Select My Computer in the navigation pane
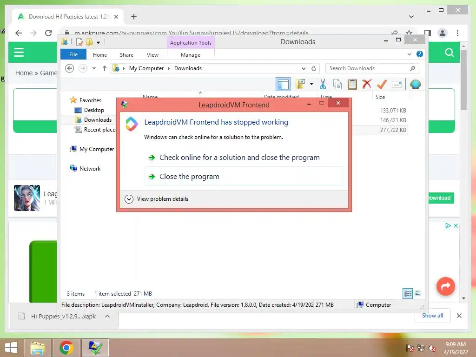This screenshot has width=476, height=357. pyautogui.click(x=96, y=149)
